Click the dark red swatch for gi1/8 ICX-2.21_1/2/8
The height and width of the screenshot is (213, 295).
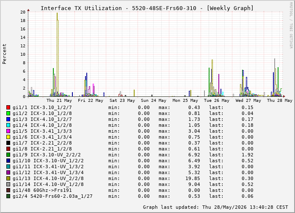tap(8, 149)
